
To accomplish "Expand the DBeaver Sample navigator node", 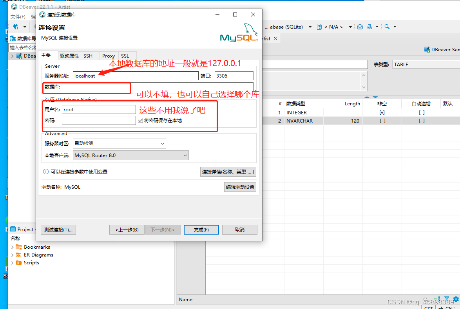I will (12, 56).
